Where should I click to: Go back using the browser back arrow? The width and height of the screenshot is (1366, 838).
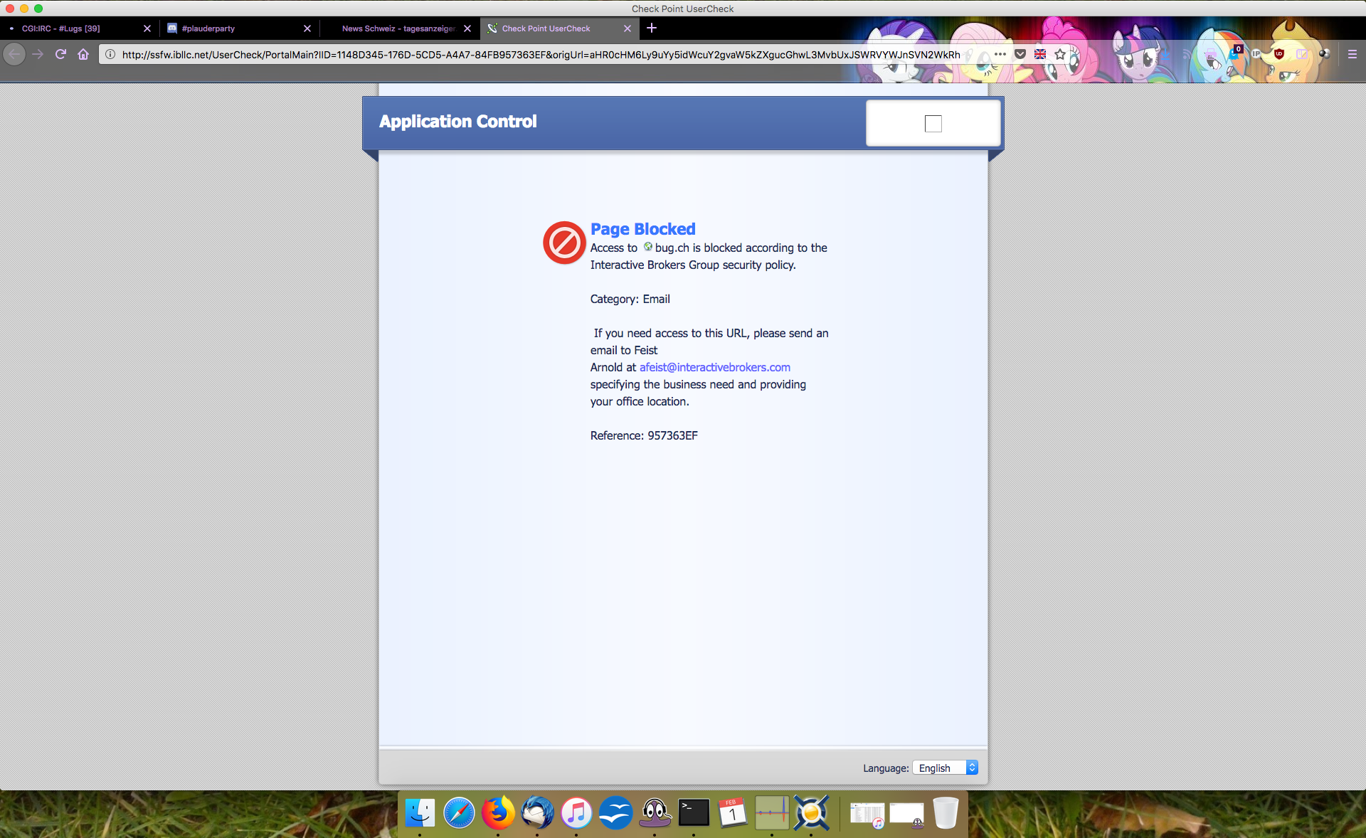[x=14, y=54]
